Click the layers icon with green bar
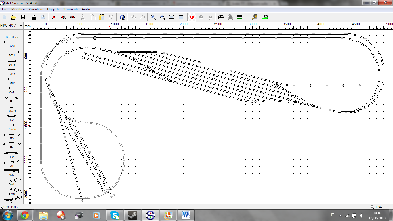The width and height of the screenshot is (393, 221). click(x=239, y=17)
